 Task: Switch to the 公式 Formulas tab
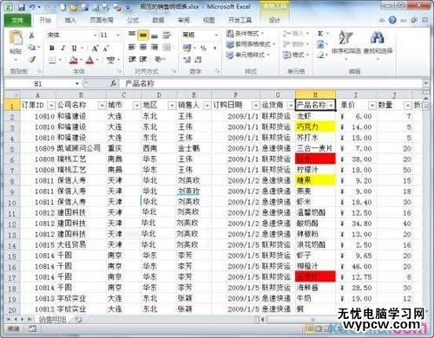pos(133,20)
